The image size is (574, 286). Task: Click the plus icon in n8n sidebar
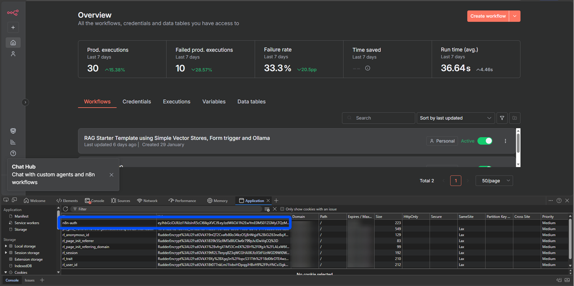coord(13,27)
